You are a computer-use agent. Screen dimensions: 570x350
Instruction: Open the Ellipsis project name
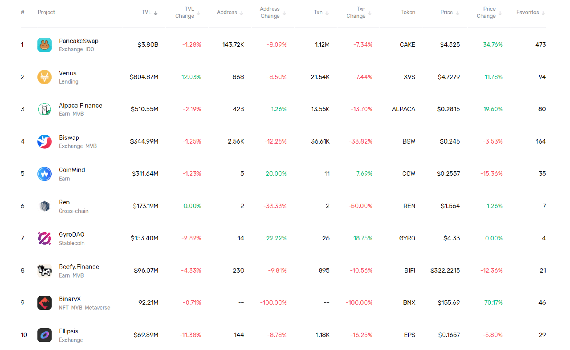point(69,331)
